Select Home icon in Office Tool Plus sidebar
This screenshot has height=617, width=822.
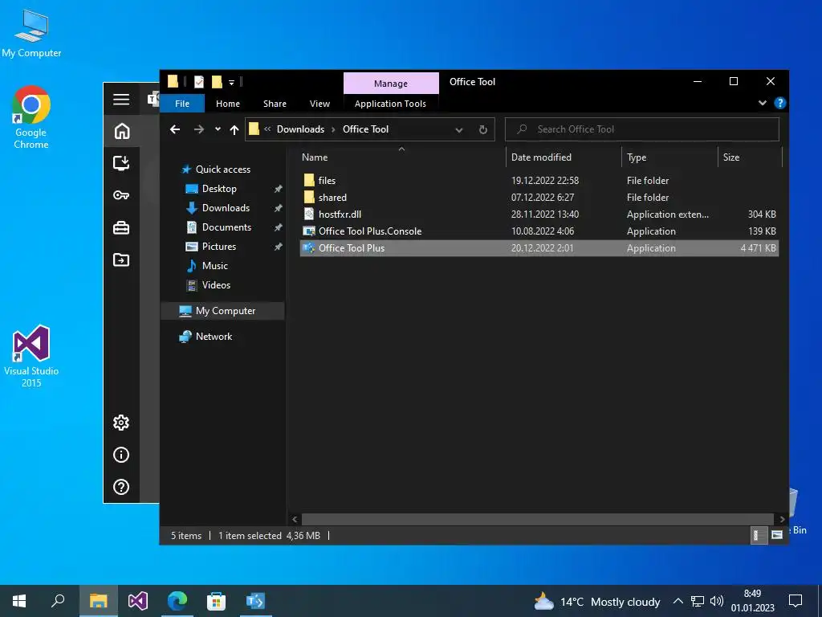click(x=122, y=131)
